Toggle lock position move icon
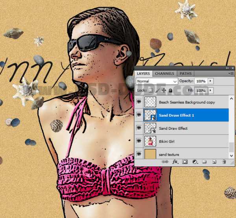 click(x=164, y=90)
